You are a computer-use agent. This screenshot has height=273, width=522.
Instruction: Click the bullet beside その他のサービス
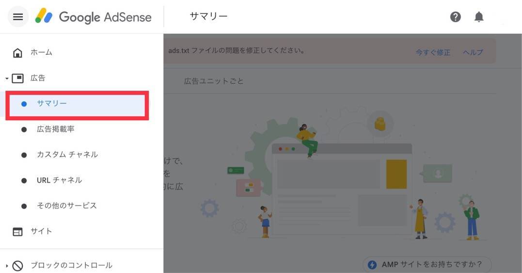[x=24, y=207]
